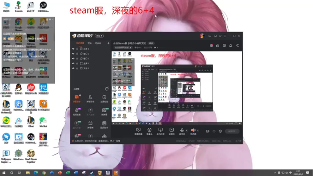
Task: Expand the microphone options arrow
Action: click(x=187, y=131)
